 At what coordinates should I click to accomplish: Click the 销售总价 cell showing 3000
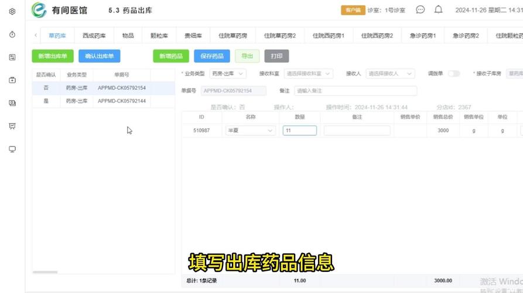tap(443, 131)
